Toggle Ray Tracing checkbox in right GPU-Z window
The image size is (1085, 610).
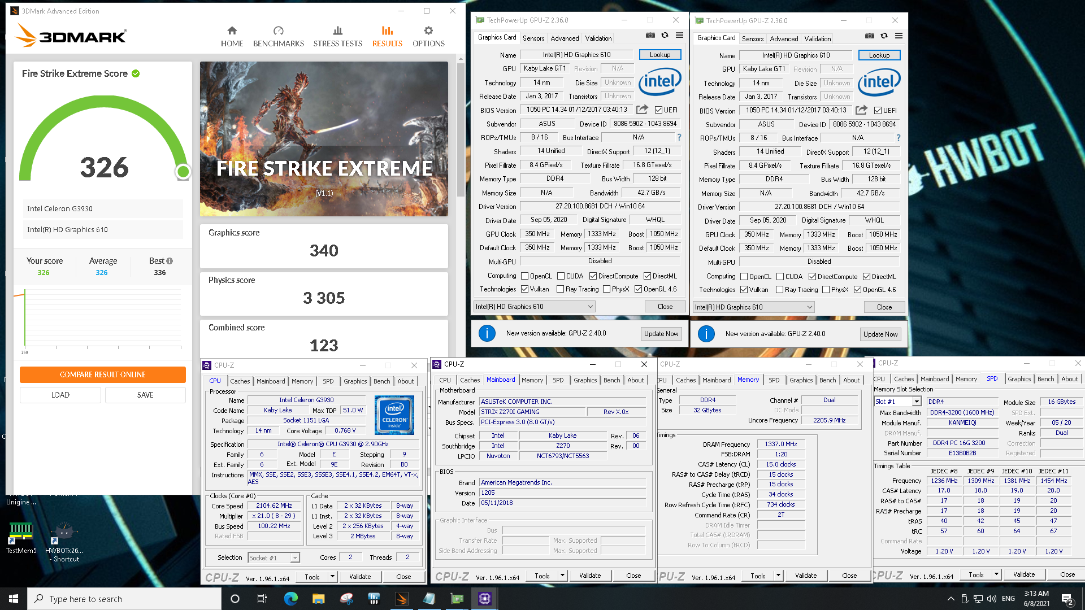[780, 290]
